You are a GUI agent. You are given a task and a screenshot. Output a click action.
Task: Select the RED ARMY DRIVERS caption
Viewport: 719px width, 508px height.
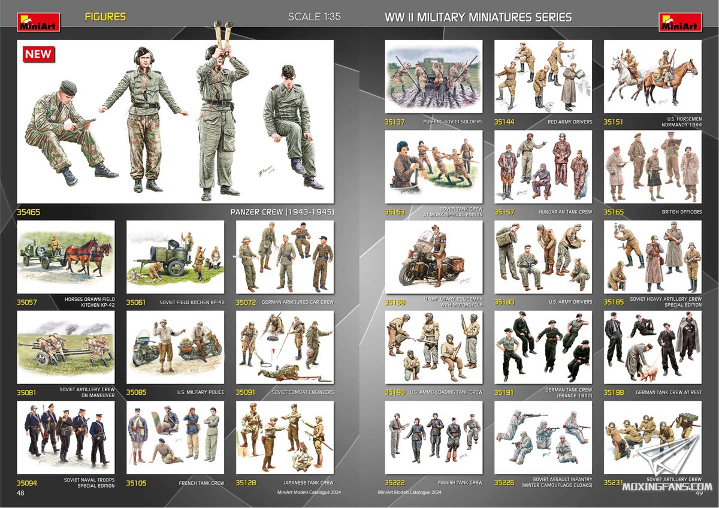(x=570, y=122)
